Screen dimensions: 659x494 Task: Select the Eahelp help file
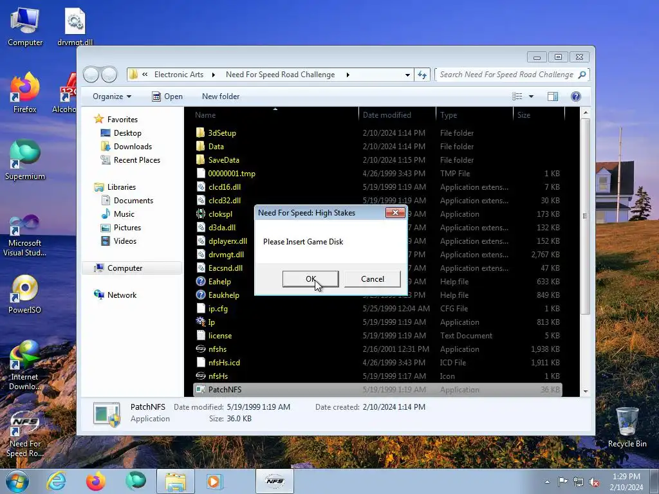(x=219, y=282)
